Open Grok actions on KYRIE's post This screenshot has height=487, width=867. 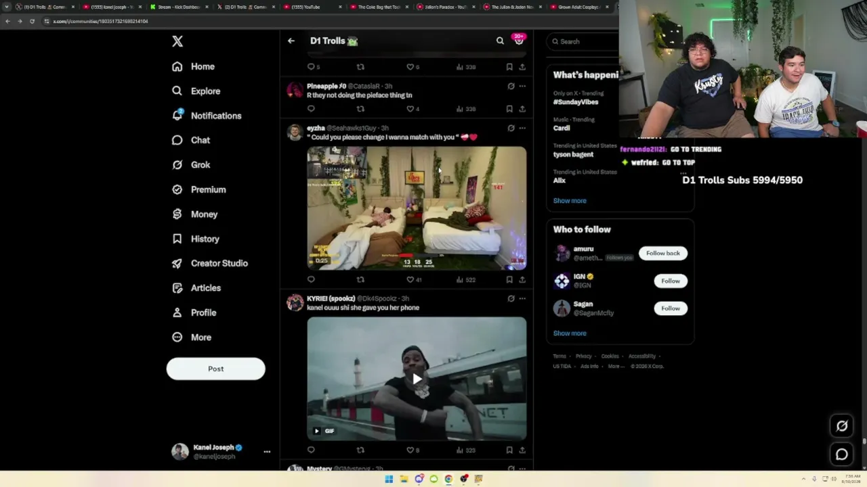pyautogui.click(x=511, y=298)
